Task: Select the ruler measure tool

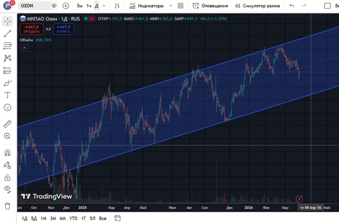Action: click(7, 124)
